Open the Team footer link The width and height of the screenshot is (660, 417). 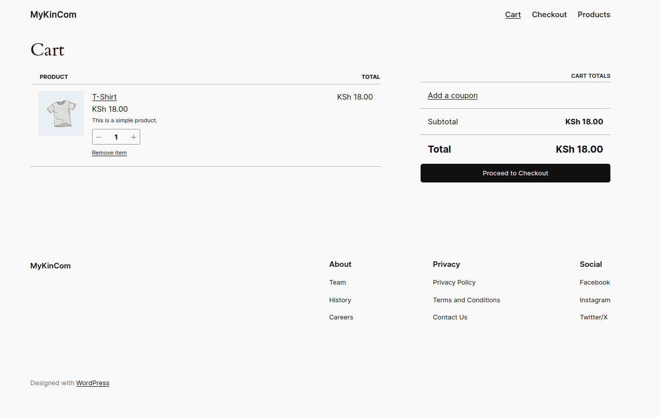pyautogui.click(x=338, y=283)
